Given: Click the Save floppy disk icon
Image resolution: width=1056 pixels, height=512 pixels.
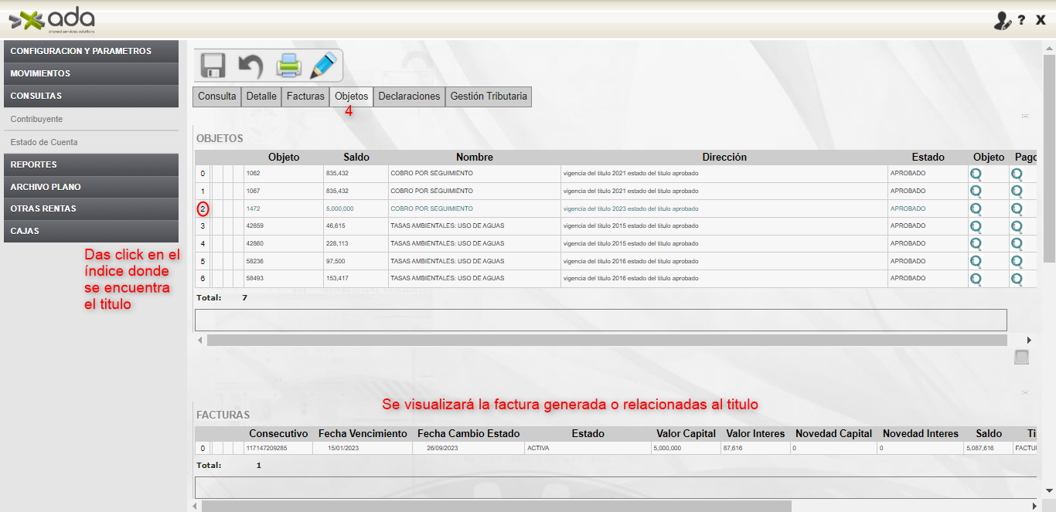Looking at the screenshot, I should pos(213,66).
